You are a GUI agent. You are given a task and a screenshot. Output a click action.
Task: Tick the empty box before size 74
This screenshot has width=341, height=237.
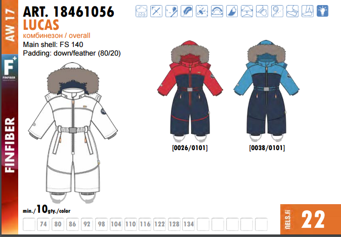point(29,224)
